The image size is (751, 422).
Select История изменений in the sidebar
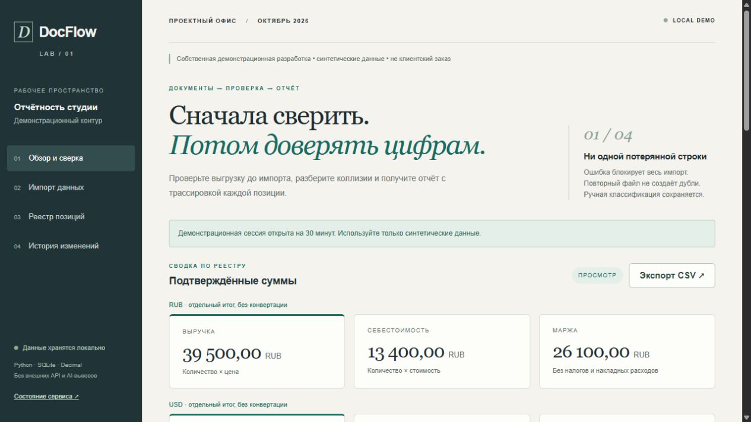point(71,246)
